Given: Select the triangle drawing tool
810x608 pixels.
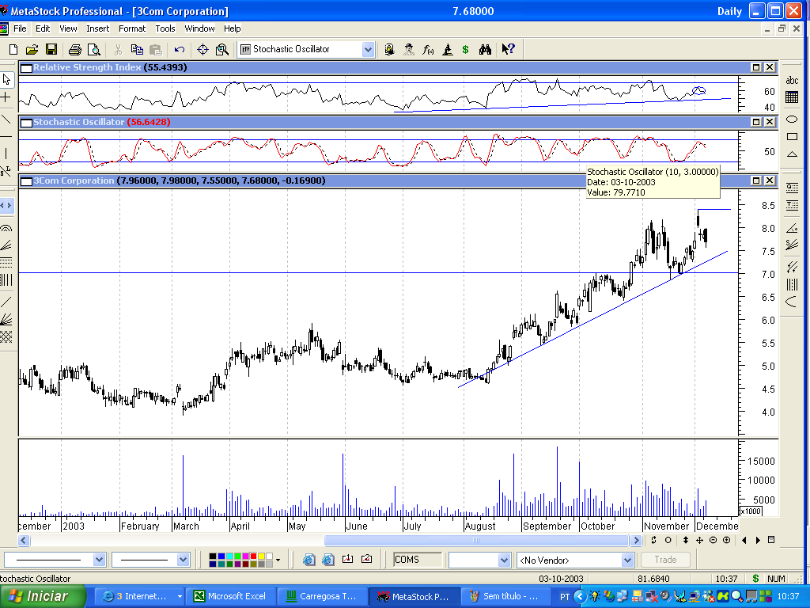Looking at the screenshot, I should 791,154.
